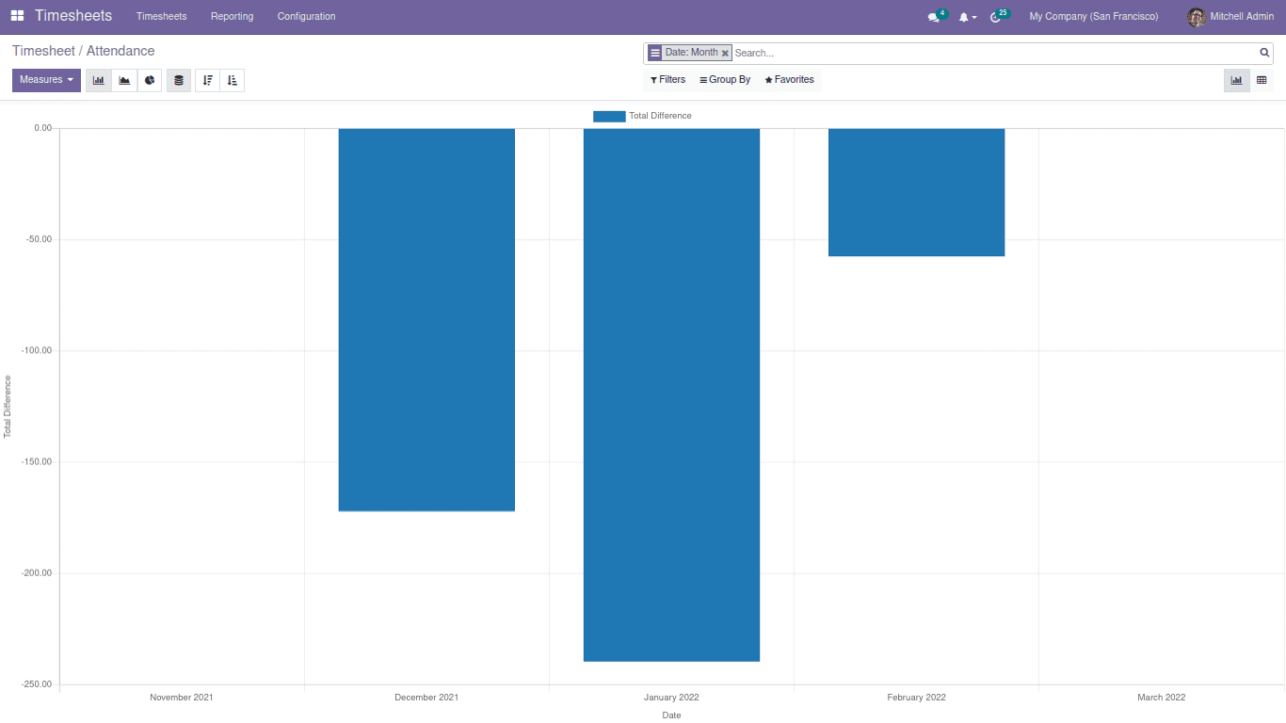
Task: Open the conversations messages icon
Action: [x=933, y=17]
